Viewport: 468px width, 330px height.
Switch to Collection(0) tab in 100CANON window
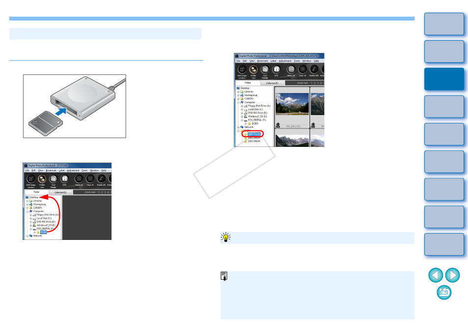[272, 83]
